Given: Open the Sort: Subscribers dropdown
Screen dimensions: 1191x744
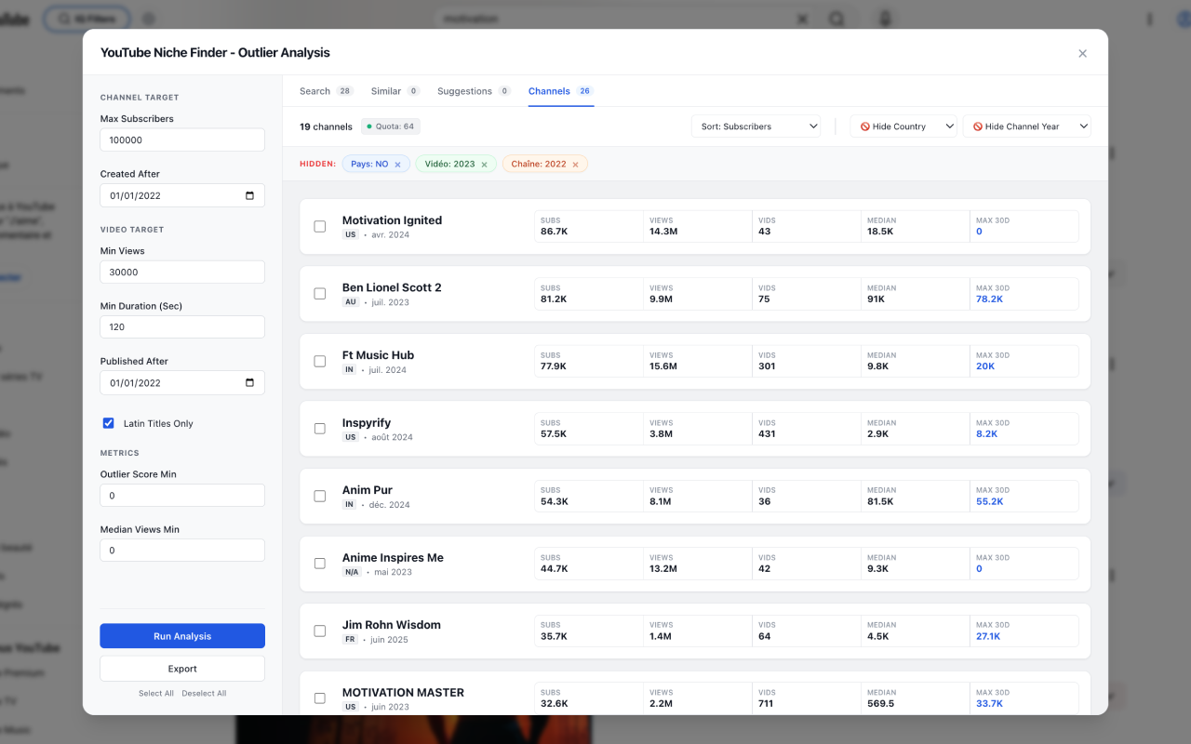Looking at the screenshot, I should tap(756, 126).
